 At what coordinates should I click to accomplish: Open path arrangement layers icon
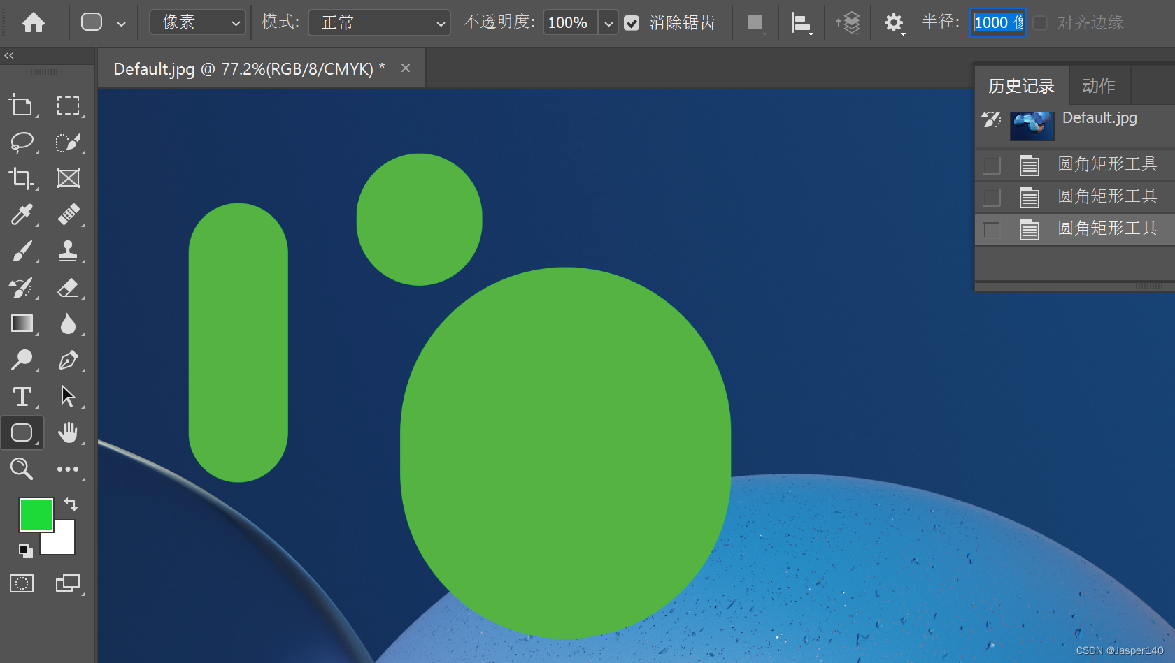click(848, 23)
